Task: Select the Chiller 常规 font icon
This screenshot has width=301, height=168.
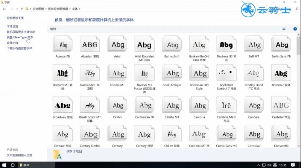Action: pyautogui.click(x=172, y=133)
